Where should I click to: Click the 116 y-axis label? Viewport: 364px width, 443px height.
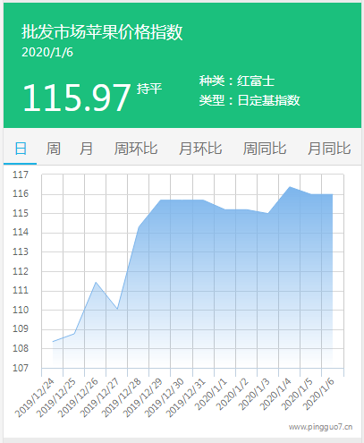click(21, 194)
